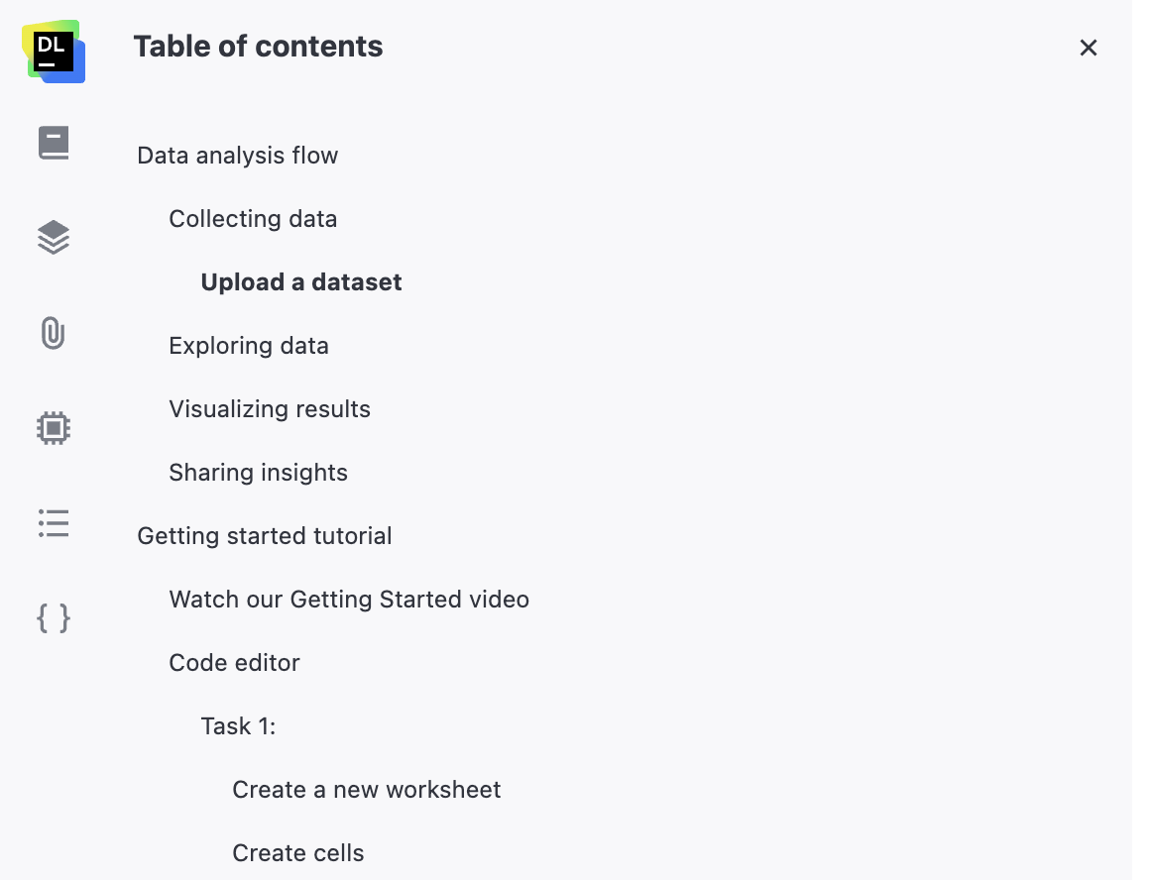The image size is (1158, 880).
Task: Close the Table of contents panel
Action: [1088, 48]
